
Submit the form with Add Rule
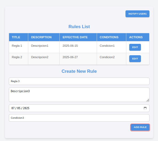[x=140, y=127]
